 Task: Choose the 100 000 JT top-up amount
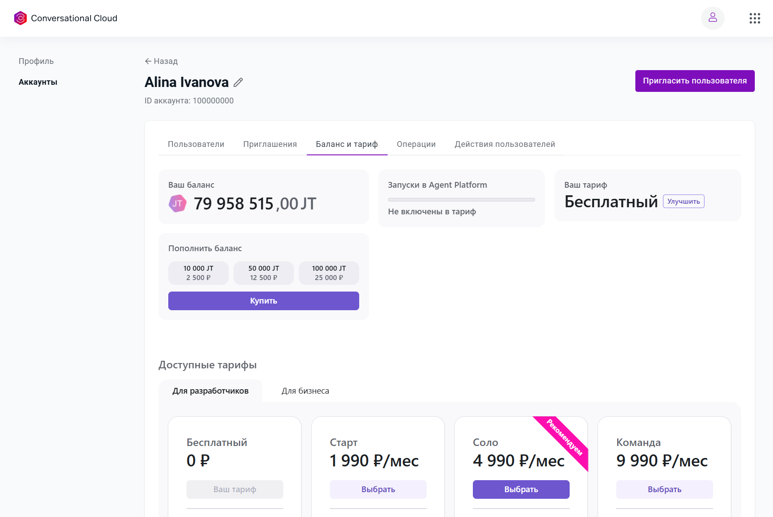pyautogui.click(x=329, y=273)
